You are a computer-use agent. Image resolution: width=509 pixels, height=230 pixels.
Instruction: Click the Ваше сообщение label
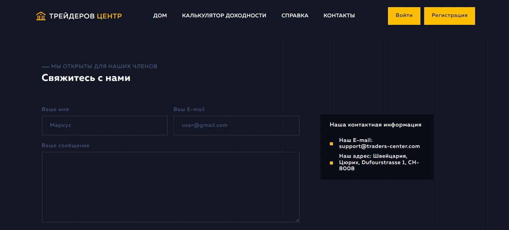66,145
